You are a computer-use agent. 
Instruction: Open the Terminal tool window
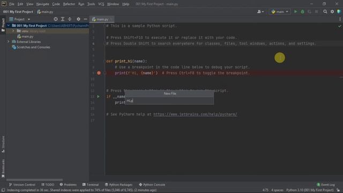pos(91,184)
